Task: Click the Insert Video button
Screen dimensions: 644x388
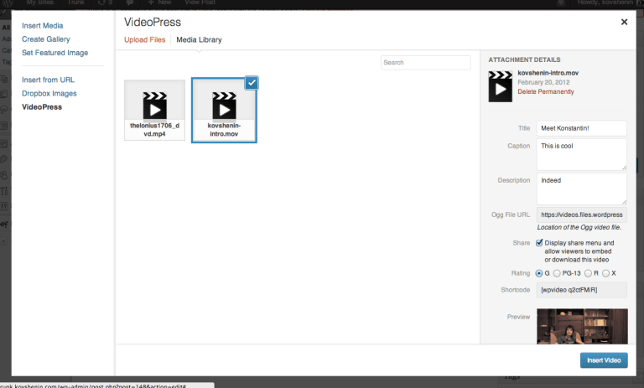Action: tap(604, 360)
